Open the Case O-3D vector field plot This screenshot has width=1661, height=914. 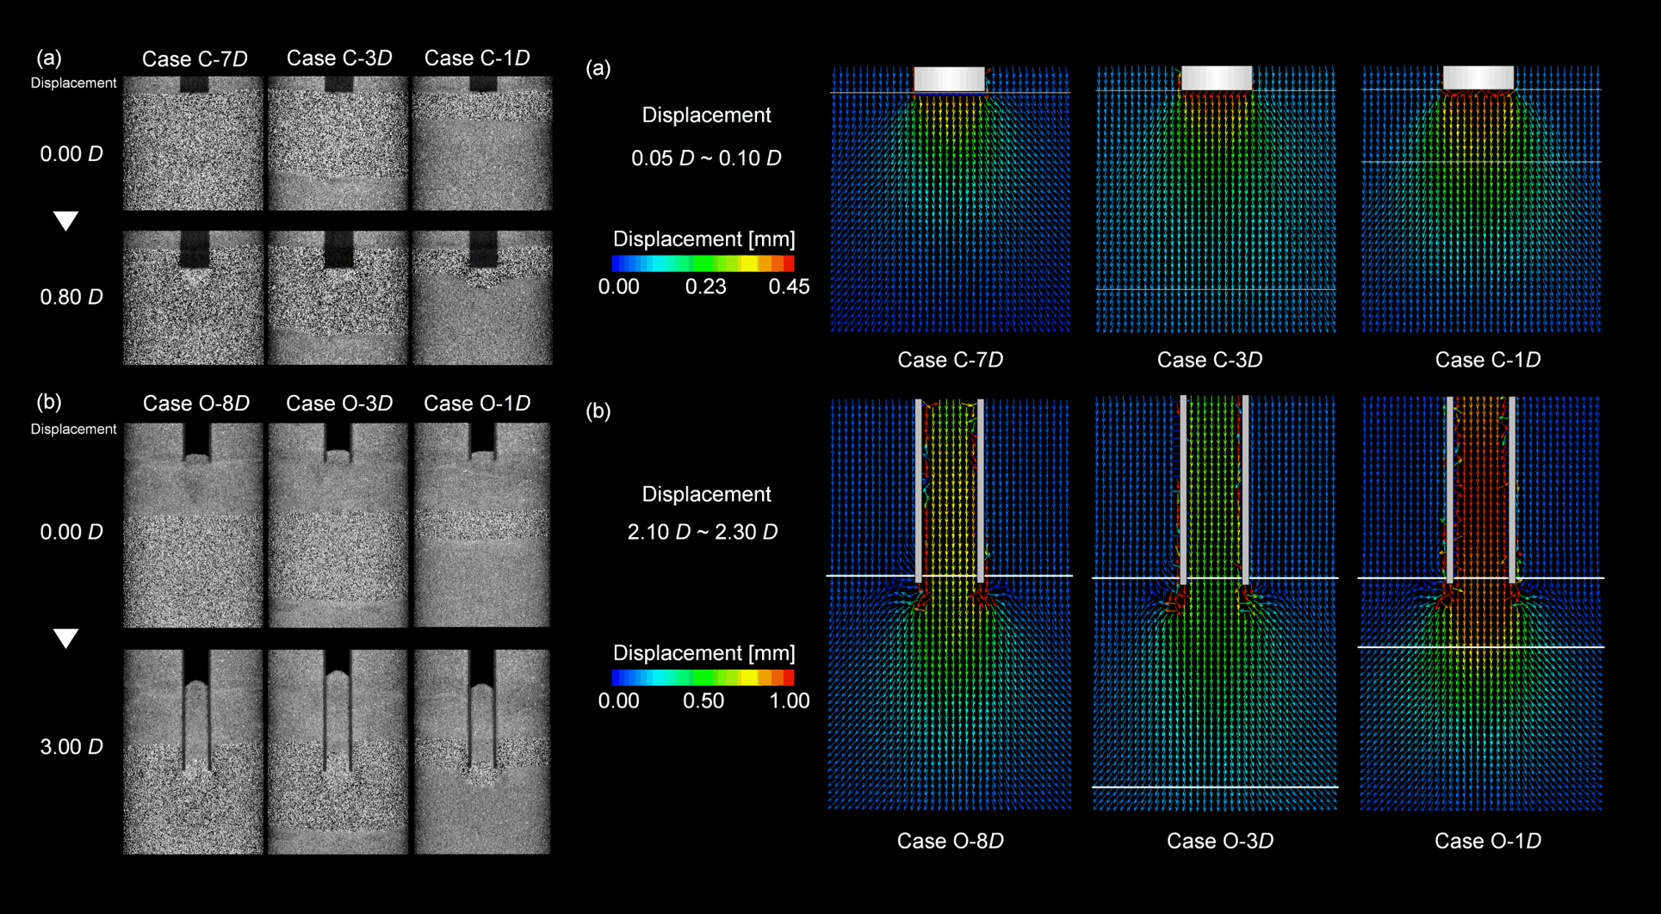coord(1215,602)
